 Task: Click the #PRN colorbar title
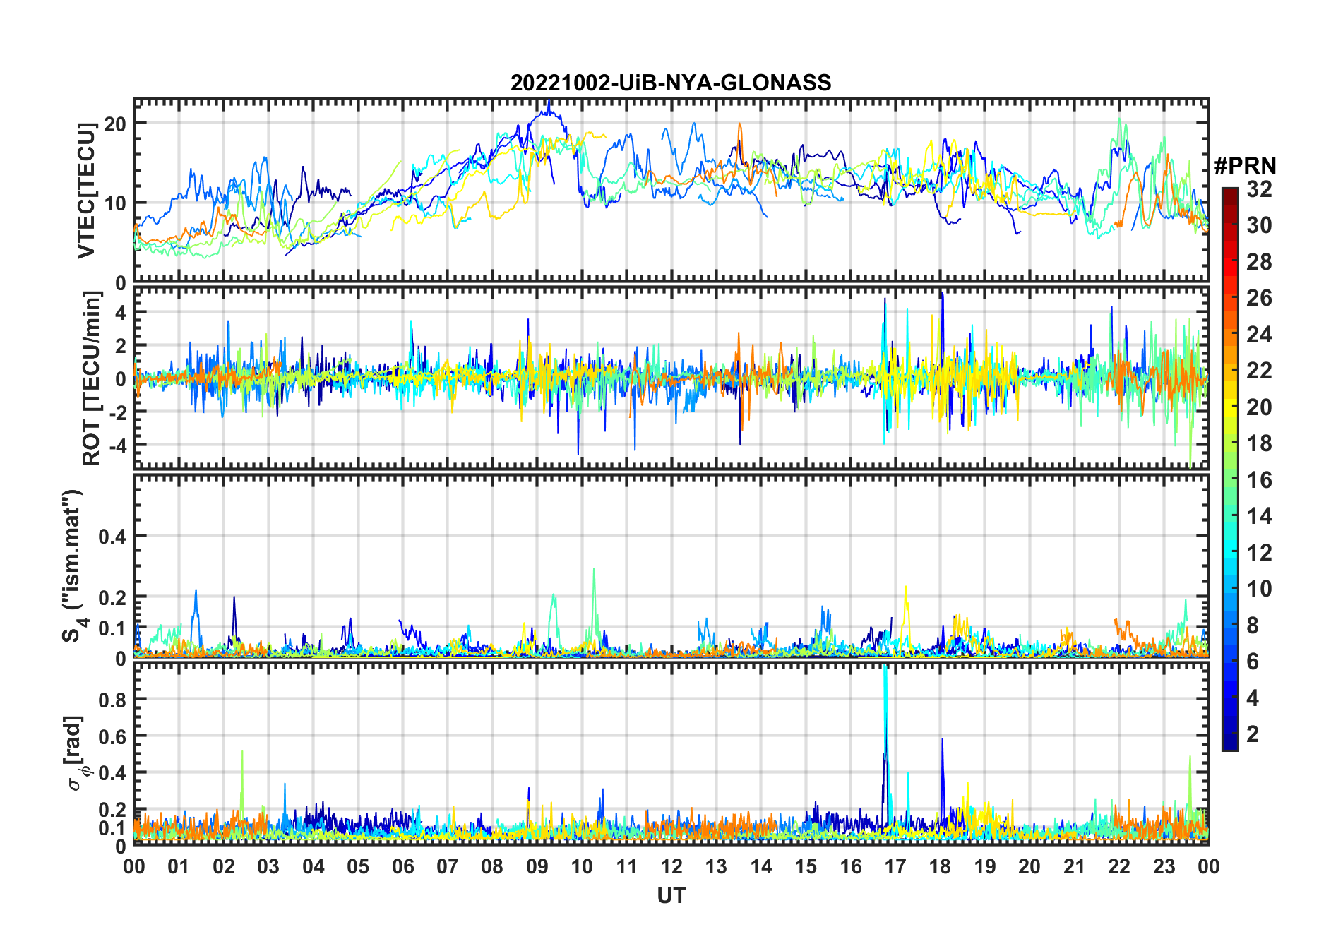pyautogui.click(x=1245, y=166)
